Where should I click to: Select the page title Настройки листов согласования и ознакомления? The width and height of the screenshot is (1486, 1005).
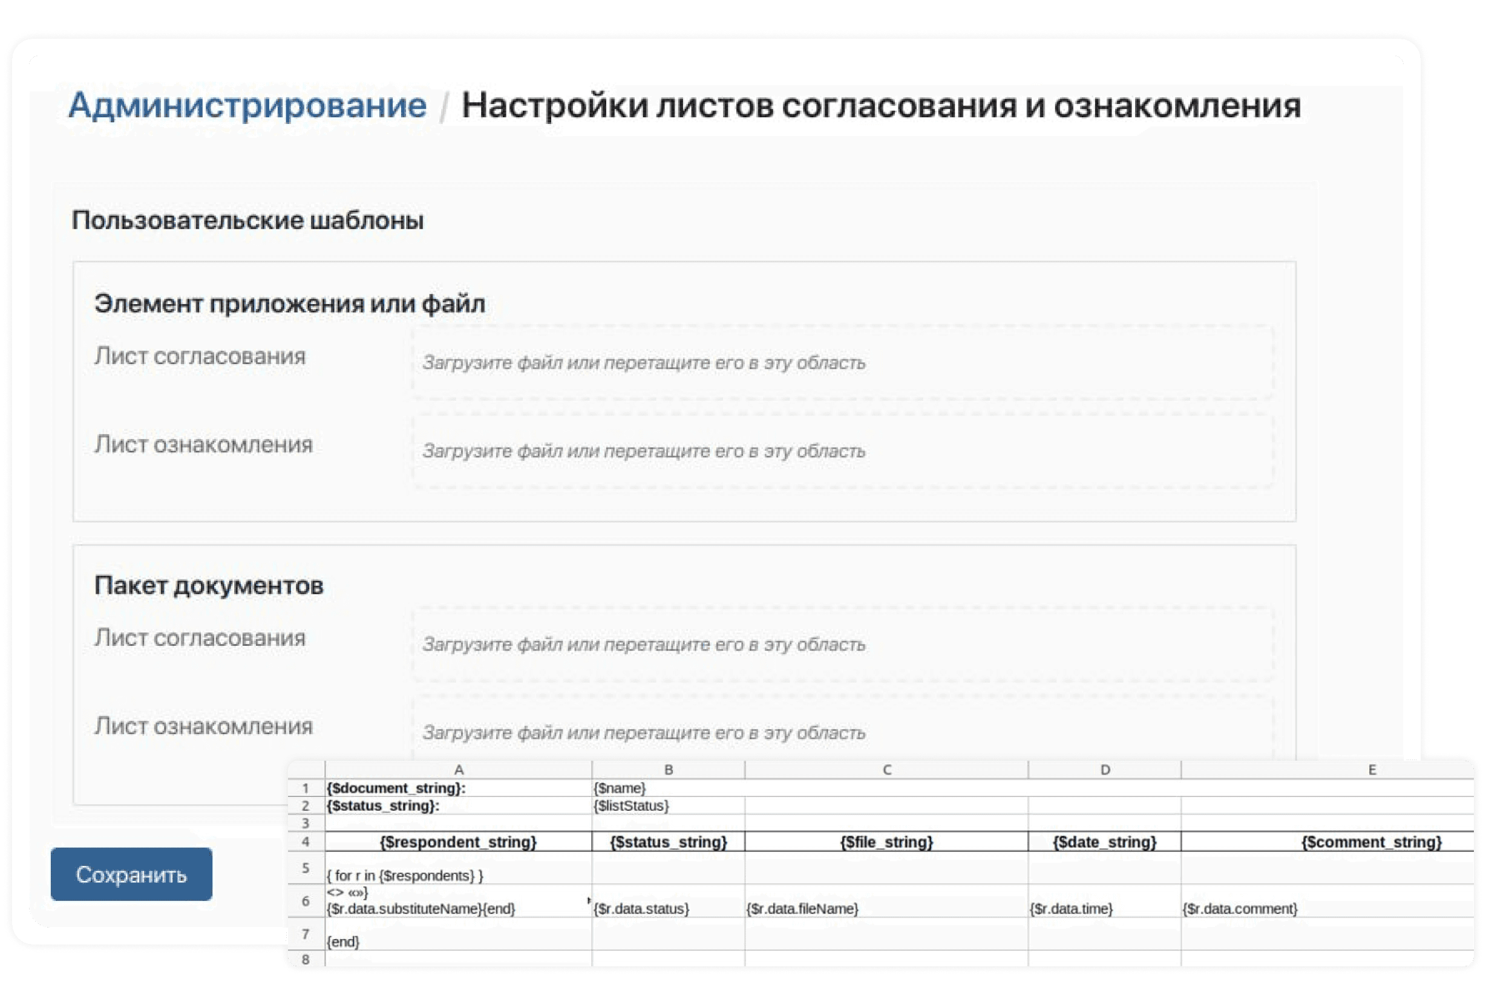coord(881,105)
